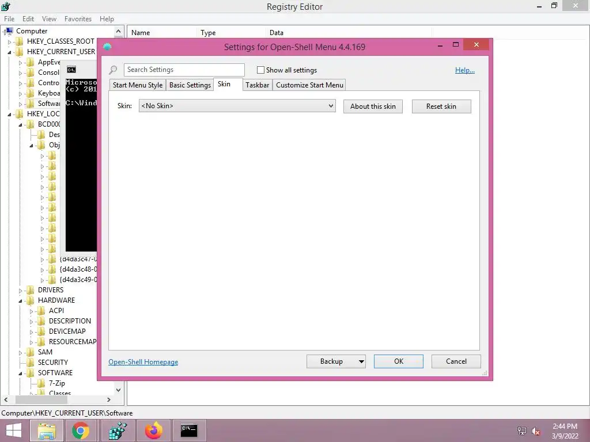Screen dimensions: 590x442
Task: Click the HKEY_CLASSES_ROOT folder icon
Action: pos(20,41)
